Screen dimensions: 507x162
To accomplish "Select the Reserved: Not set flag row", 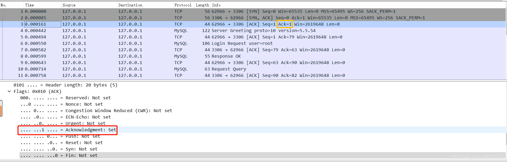I will point(65,98).
